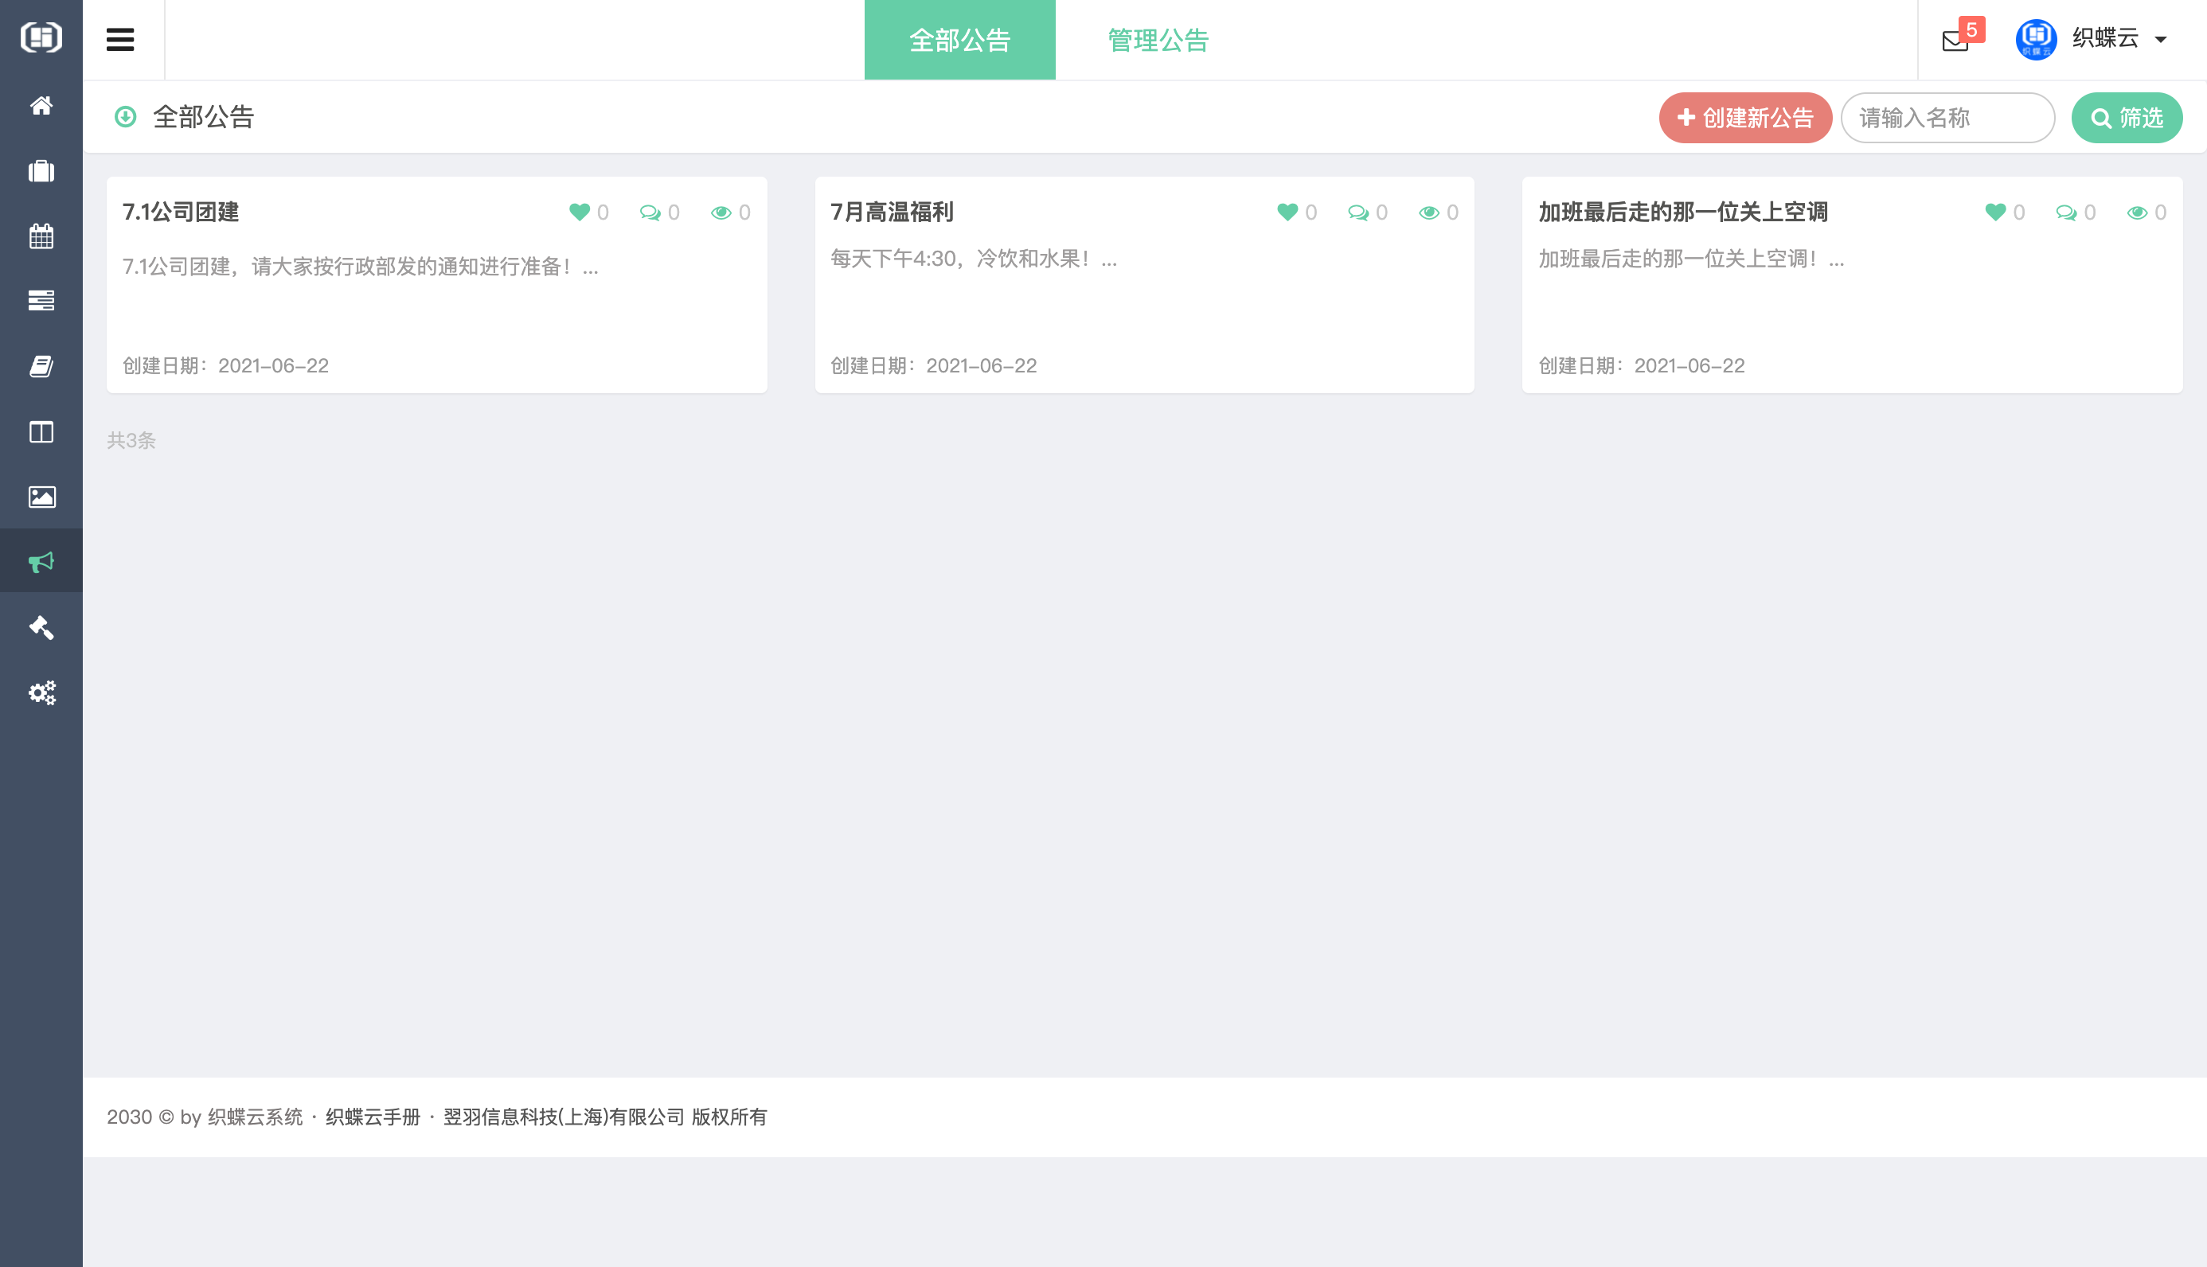Screen dimensions: 2207x1267
Task: Select the megaphone announcements sidebar icon
Action: tap(41, 562)
